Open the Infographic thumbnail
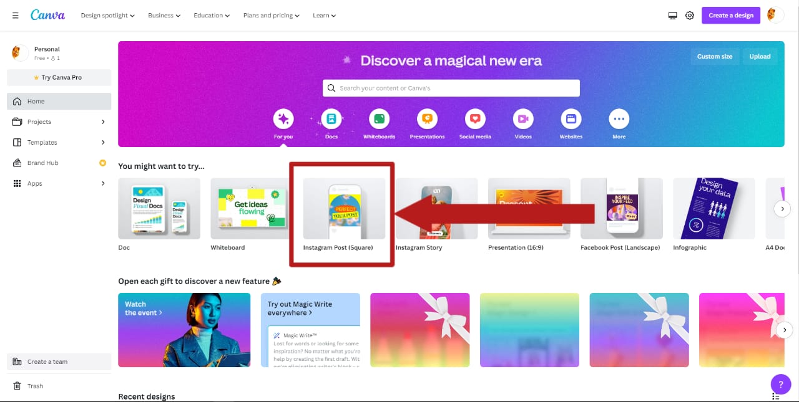 (x=713, y=209)
